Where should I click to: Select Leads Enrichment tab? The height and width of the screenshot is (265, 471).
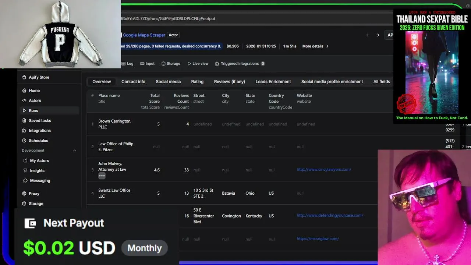point(273,82)
